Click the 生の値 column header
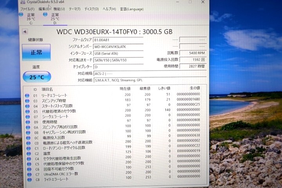 click(x=195, y=88)
